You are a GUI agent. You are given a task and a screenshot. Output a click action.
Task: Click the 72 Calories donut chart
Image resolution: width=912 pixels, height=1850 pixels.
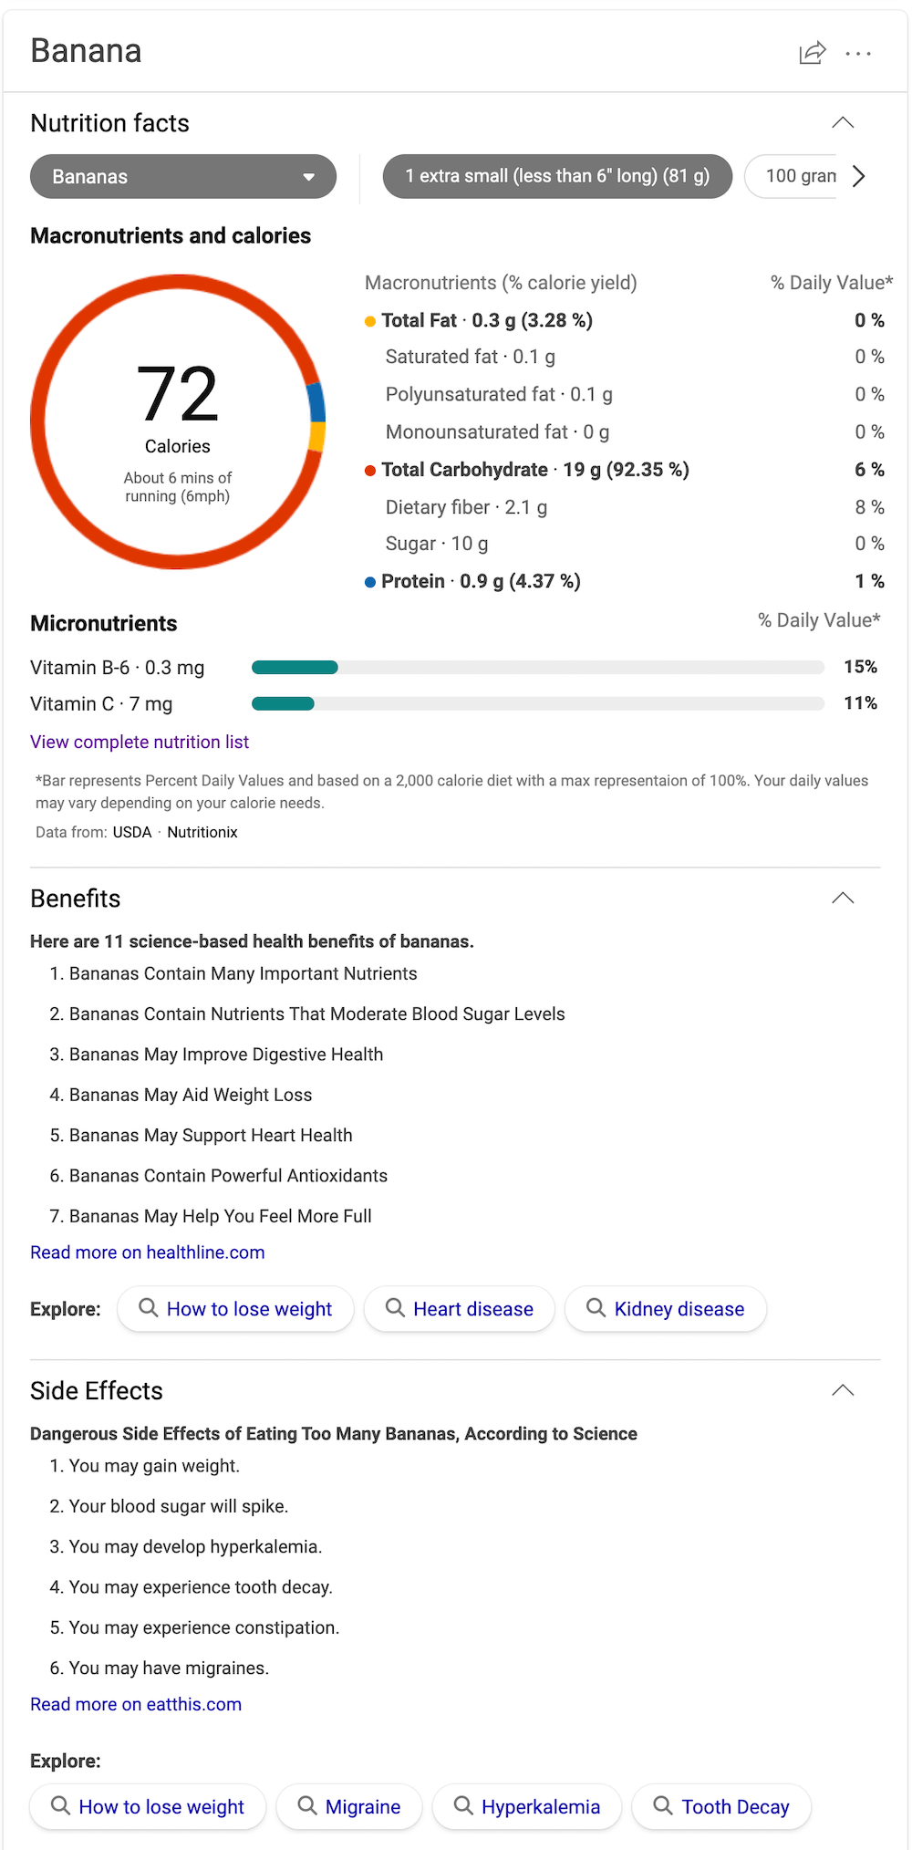(x=178, y=421)
